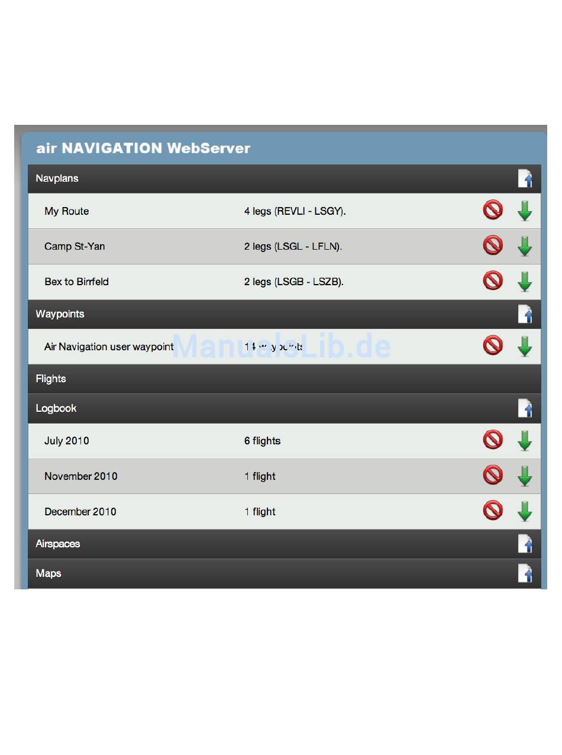Select the Logbook section header
The width and height of the screenshot is (562, 755).
point(284,408)
